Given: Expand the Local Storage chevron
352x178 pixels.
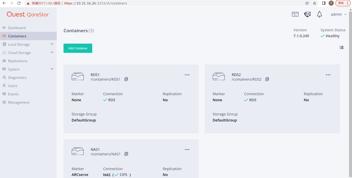Looking at the screenshot, I should [x=52, y=44].
